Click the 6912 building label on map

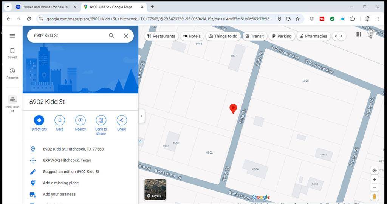coord(324,155)
